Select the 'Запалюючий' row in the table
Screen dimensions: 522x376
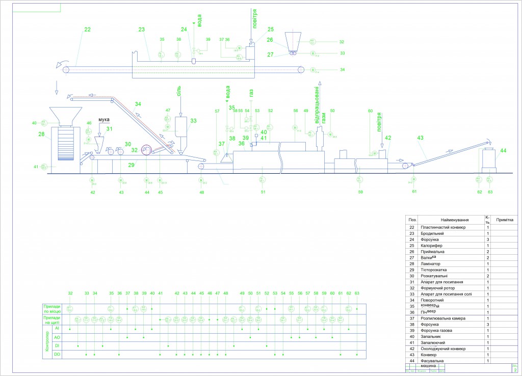(x=461, y=343)
